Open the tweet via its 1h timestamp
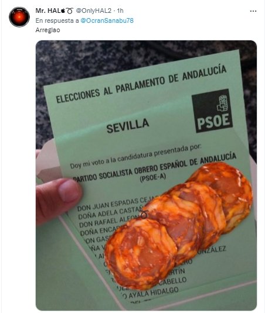The height and width of the screenshot is (313, 265). (x=120, y=11)
